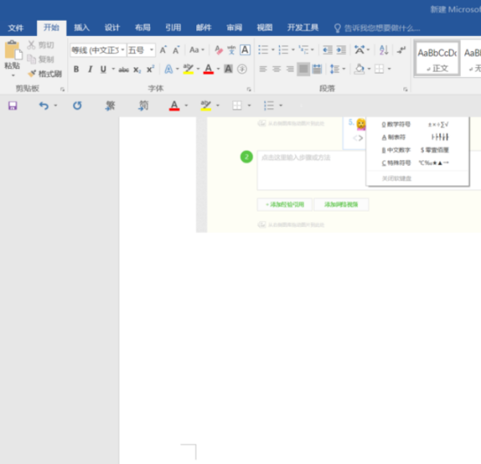Convert text to Simplified Chinese (简)
Viewport: 481px width, 464px height.
143,106
